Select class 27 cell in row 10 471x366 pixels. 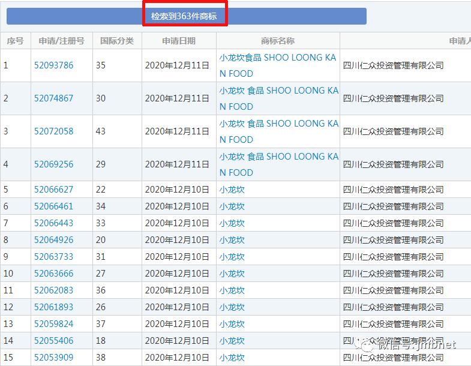[117, 274]
